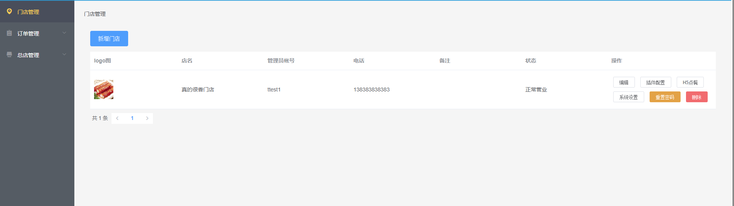Open the 总店管理 sidebar menu label
Screen dimensions: 734x206
28,55
